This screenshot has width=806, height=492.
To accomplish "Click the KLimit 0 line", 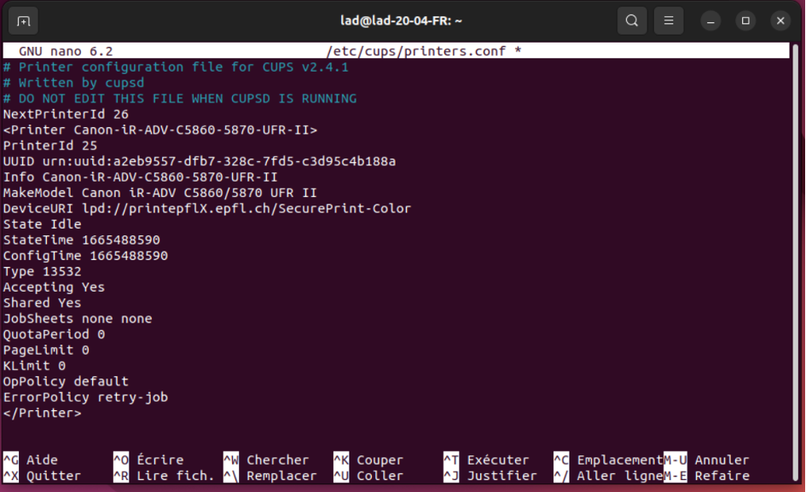I will tap(34, 366).
